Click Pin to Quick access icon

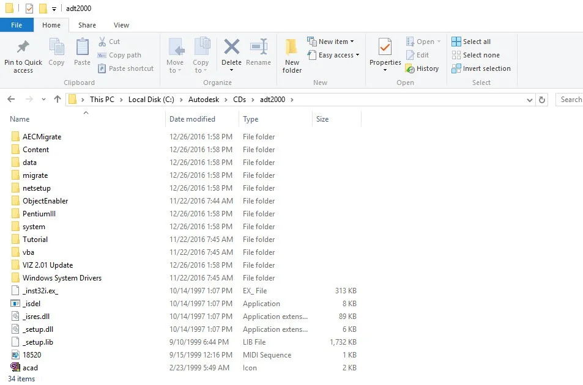[23, 47]
